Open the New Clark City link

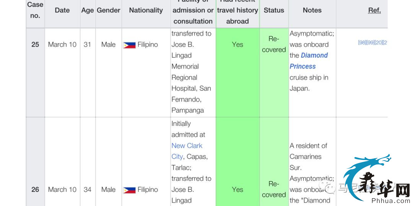187,151
